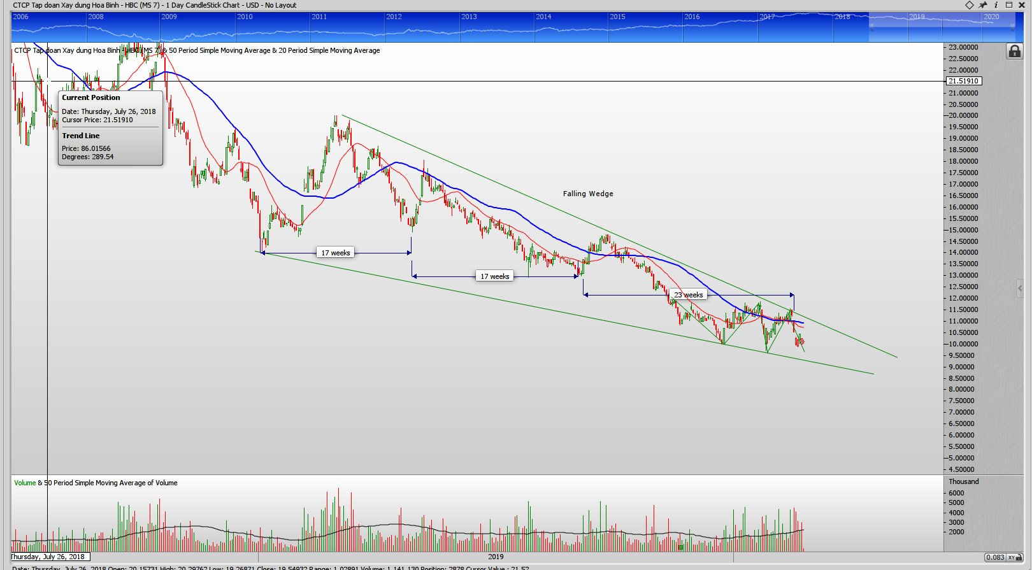Toggle the XY lock in bottom corner
1032x570 pixels.
pos(1012,558)
